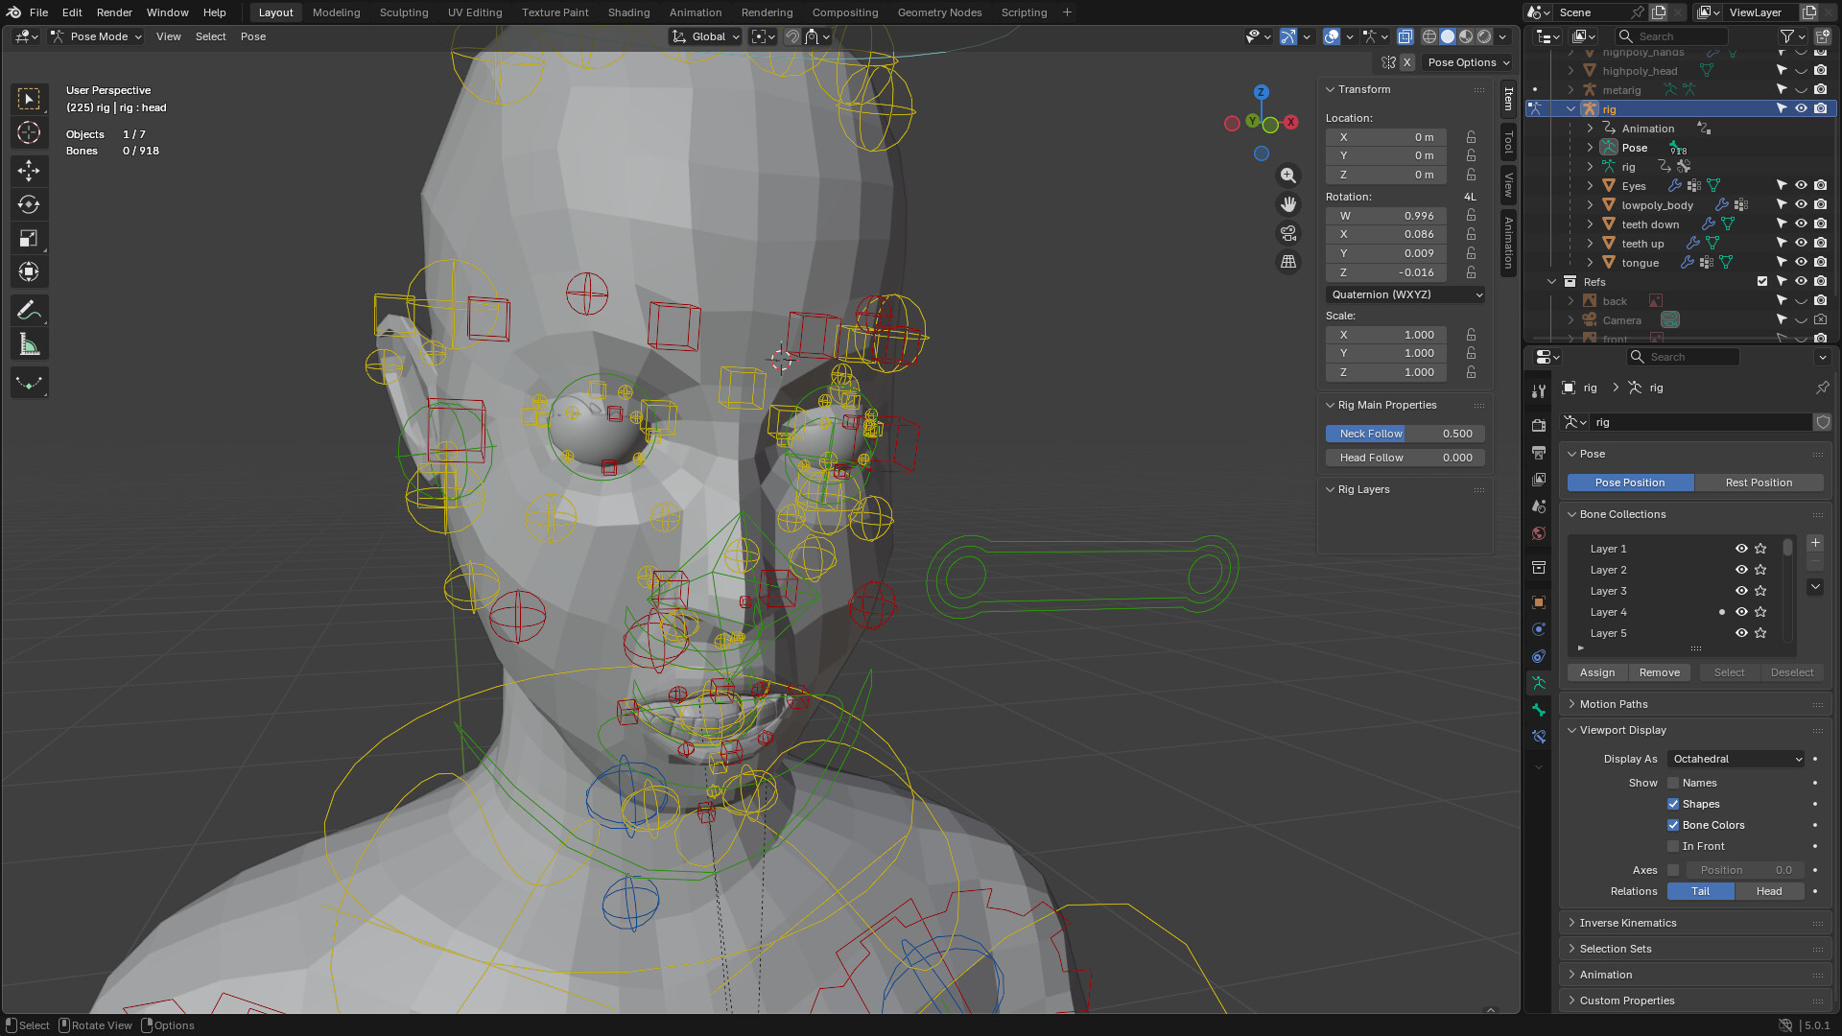Expand the Inverse Kinematics panel
The width and height of the screenshot is (1842, 1036).
pos(1627,923)
